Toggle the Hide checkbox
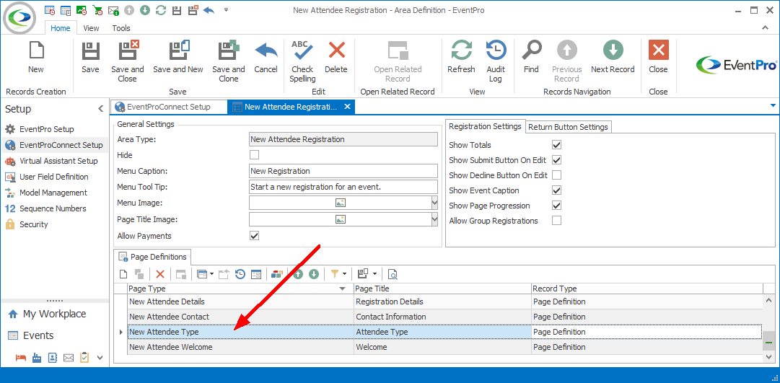This screenshot has width=780, height=383. [x=254, y=154]
